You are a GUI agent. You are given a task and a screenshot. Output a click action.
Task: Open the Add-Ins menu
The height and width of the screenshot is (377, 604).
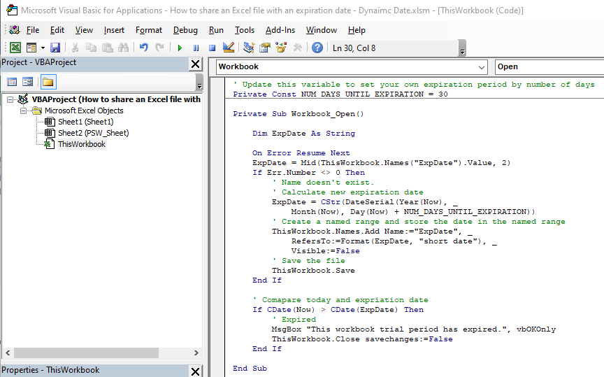[280, 30]
